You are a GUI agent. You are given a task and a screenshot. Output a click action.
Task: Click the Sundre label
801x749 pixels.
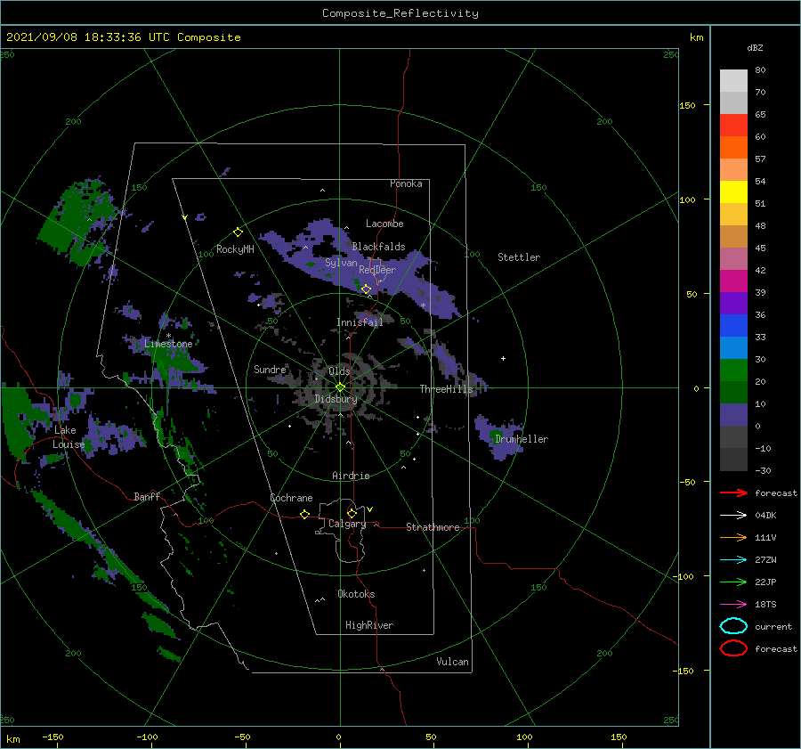pos(270,370)
